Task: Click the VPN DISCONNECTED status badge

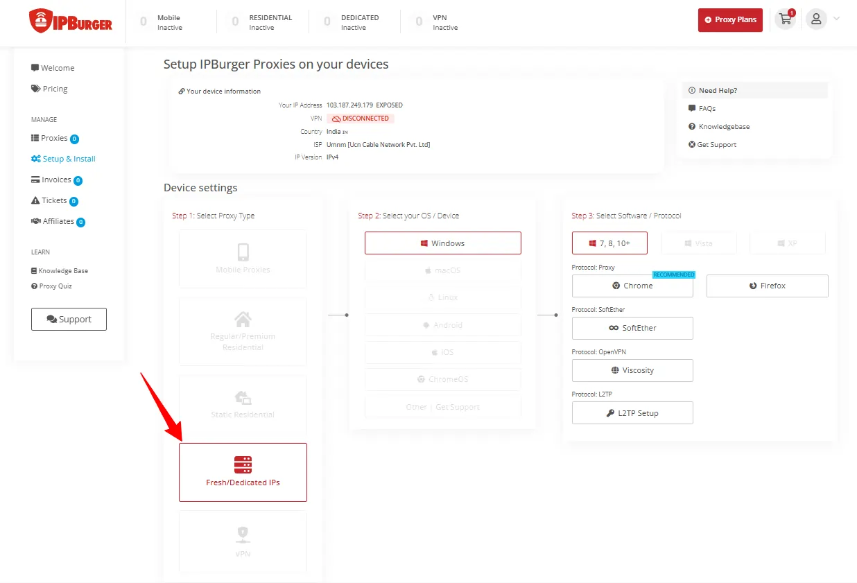Action: point(361,119)
